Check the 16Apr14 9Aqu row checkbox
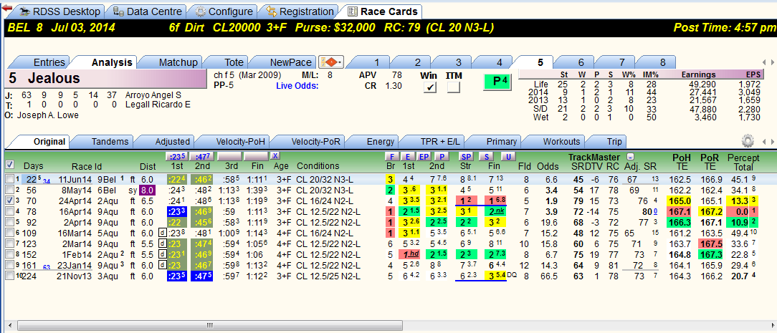Screen dimensions: 777x333 [9, 211]
